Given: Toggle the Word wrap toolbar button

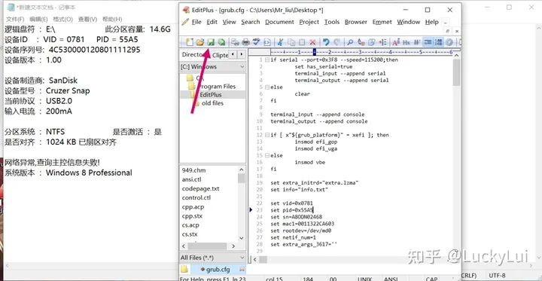Looking at the screenshot, I should coord(428,42).
